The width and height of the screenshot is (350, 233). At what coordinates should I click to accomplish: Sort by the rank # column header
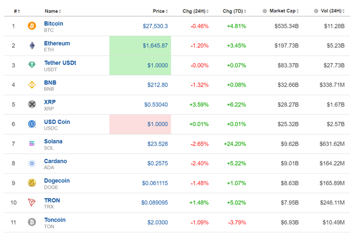point(14,11)
